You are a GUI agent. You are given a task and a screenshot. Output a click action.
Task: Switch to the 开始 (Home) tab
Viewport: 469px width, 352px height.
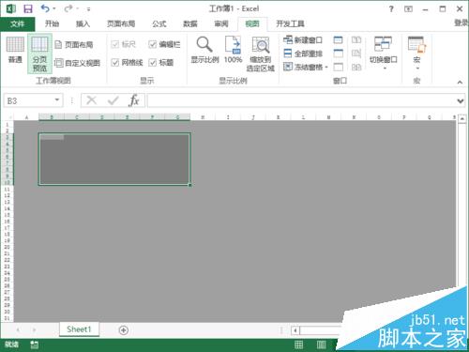pos(52,23)
